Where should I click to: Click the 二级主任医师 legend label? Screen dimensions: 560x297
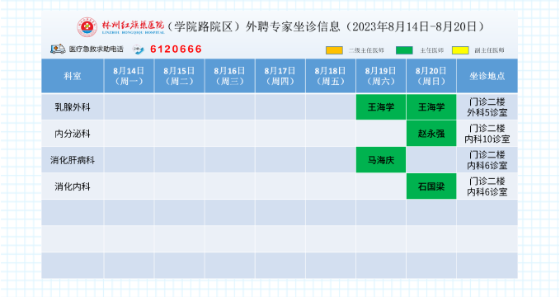(366, 50)
